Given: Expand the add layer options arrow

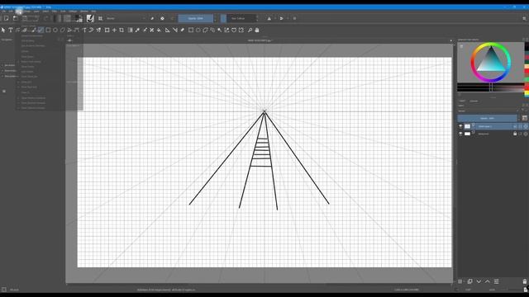Looking at the screenshot, I should click(465, 281).
